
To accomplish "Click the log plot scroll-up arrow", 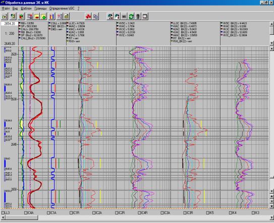I will 271,49.
